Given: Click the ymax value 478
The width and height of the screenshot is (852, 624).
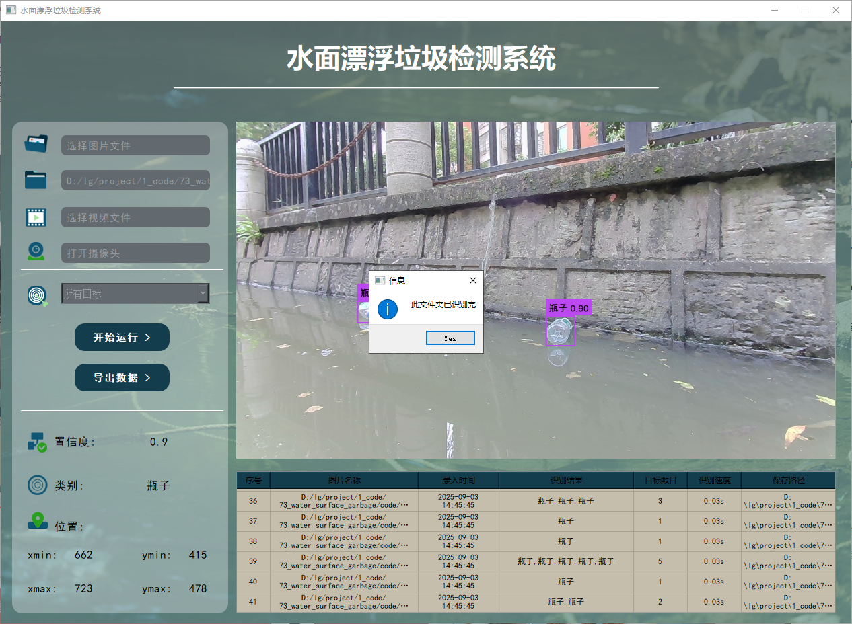Looking at the screenshot, I should [x=198, y=588].
